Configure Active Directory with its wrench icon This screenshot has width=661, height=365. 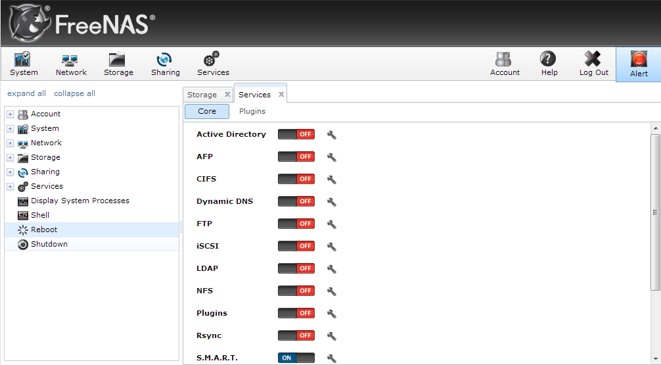[332, 135]
